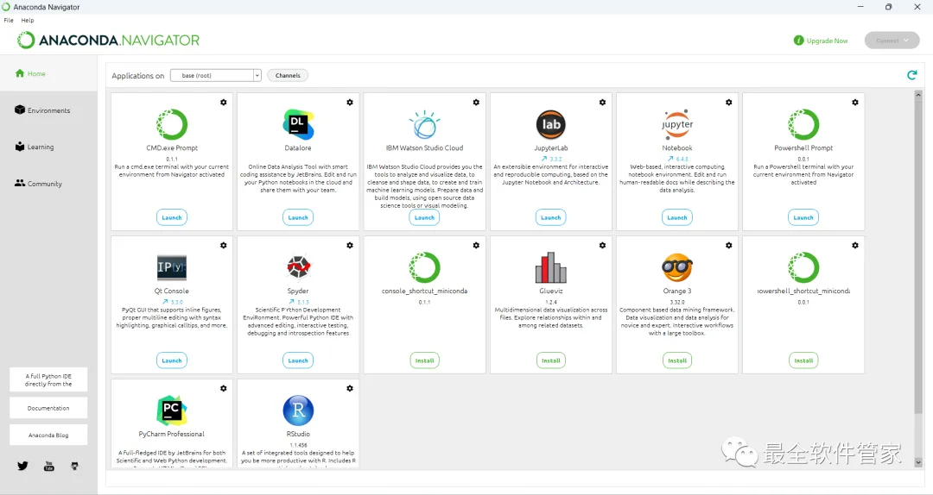Open gear options on RStudio card
Viewport: 933px width, 495px height.
point(350,388)
